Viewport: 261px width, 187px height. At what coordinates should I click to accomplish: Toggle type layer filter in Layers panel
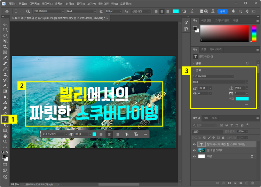pyautogui.click(x=232, y=125)
